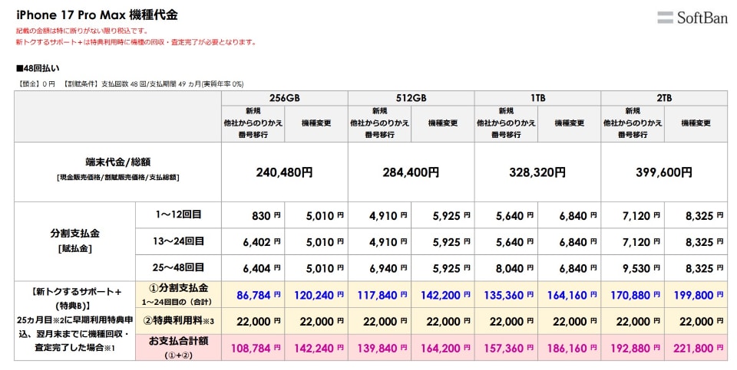Select the 13~24回目 row label
737x370 pixels.
click(178, 241)
